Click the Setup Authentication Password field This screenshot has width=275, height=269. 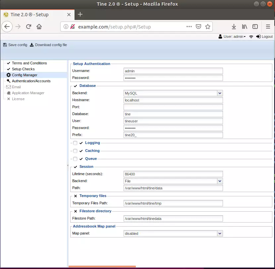tap(173, 78)
